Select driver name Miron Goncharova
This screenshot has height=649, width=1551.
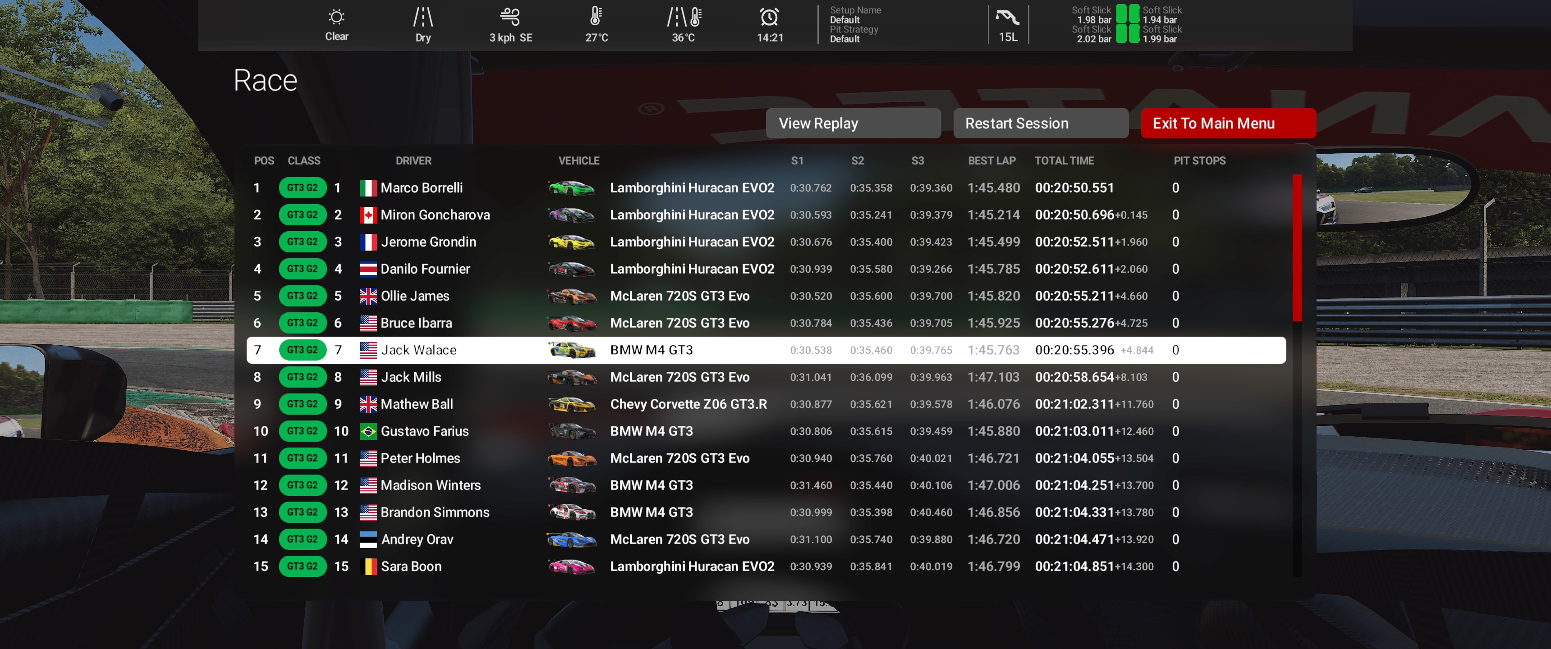(x=435, y=215)
